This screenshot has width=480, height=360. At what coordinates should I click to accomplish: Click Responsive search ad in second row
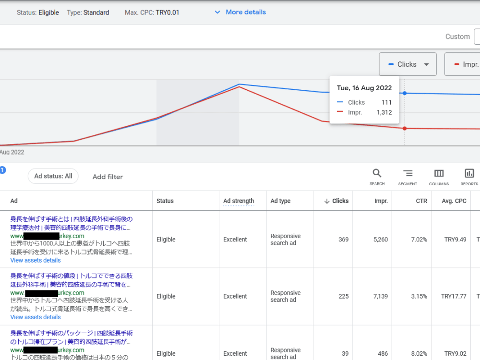tap(285, 296)
